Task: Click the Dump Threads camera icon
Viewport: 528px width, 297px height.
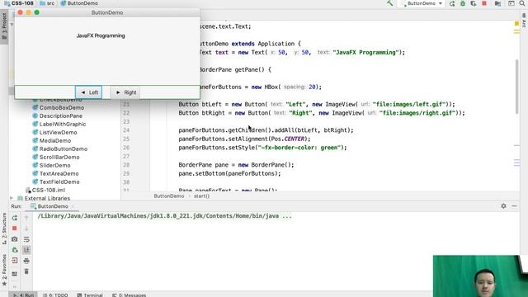Action: tap(15, 239)
